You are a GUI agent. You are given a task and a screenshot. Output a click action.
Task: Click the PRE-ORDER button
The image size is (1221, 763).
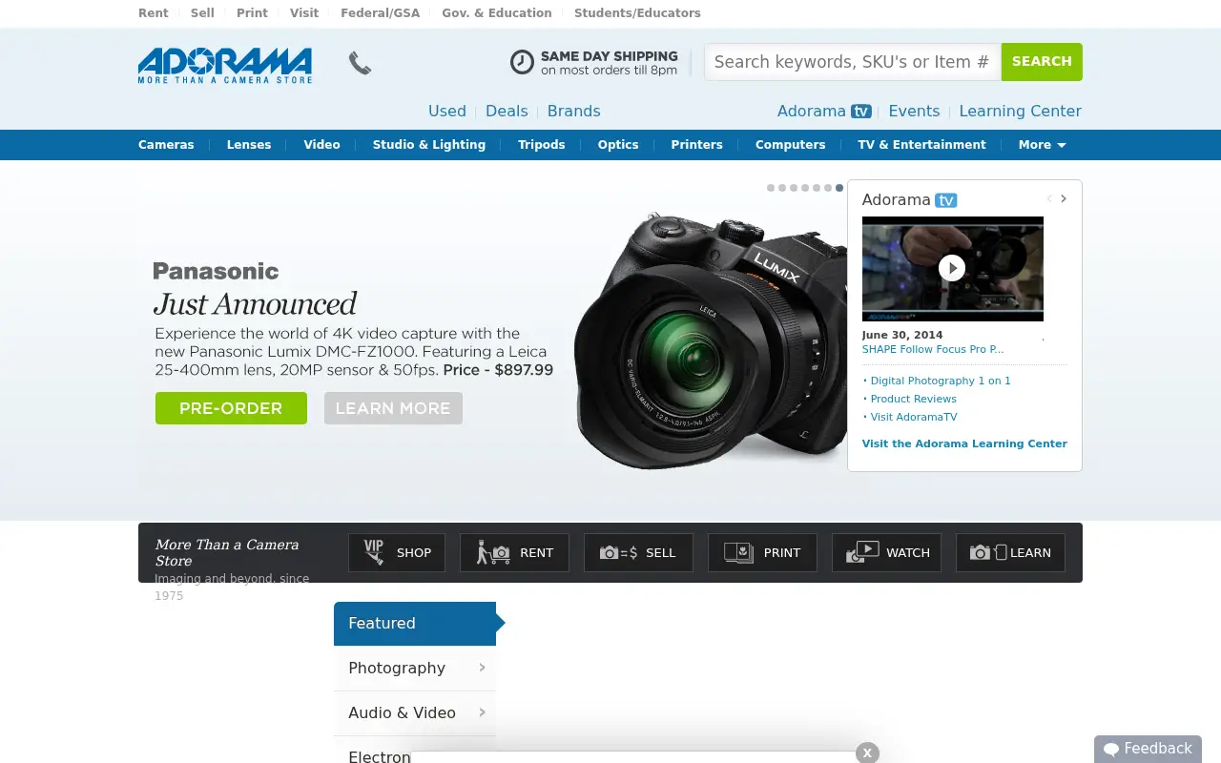click(231, 408)
